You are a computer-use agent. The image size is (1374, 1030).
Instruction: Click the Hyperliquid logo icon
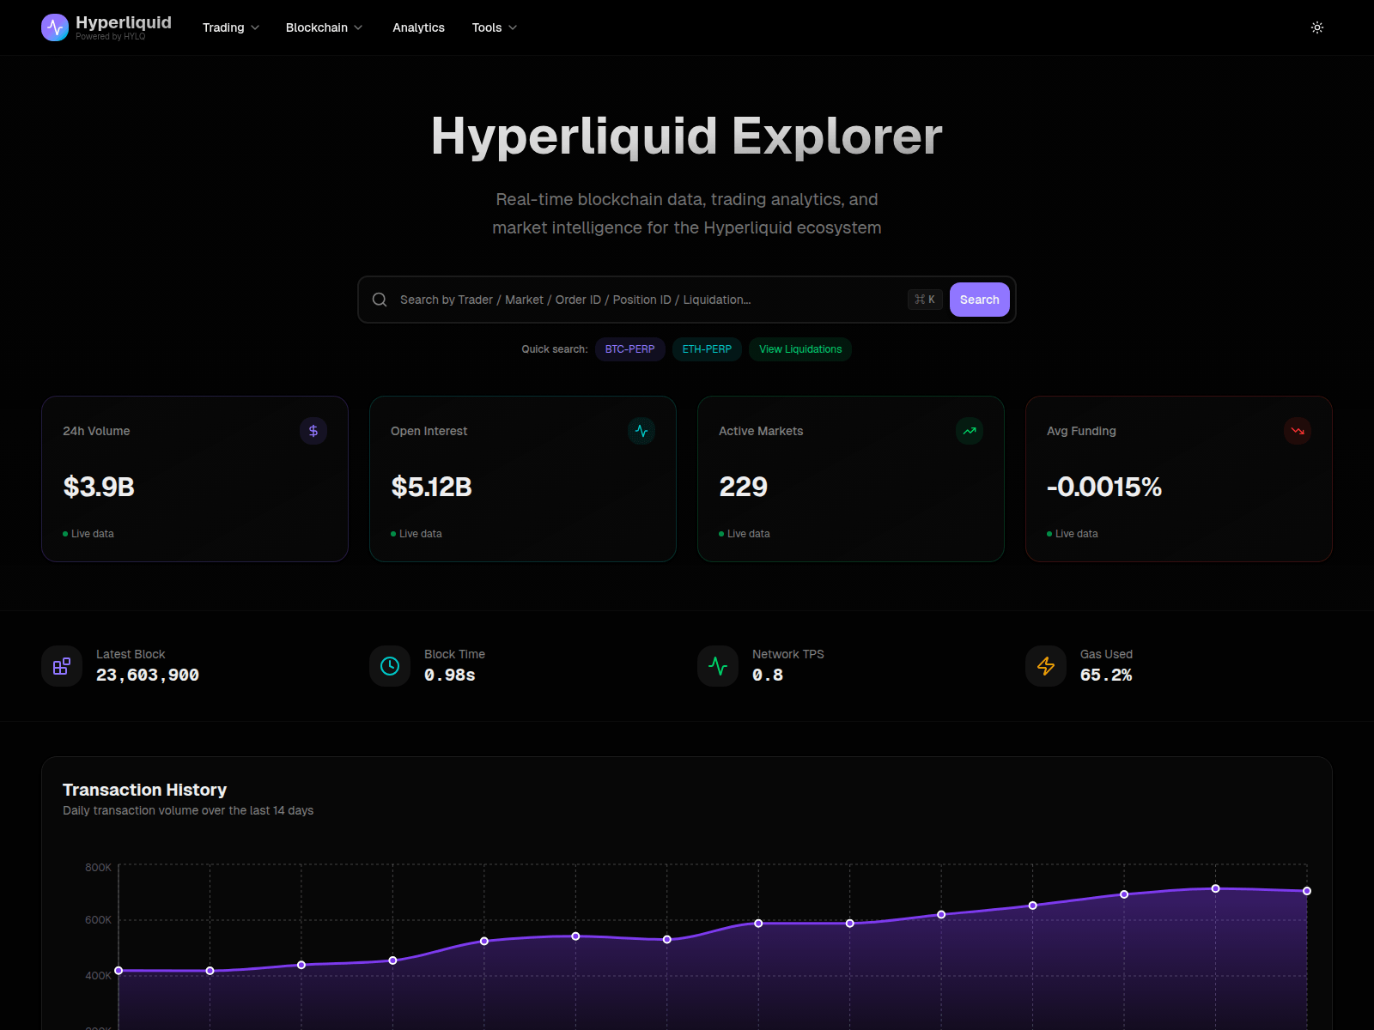[55, 27]
